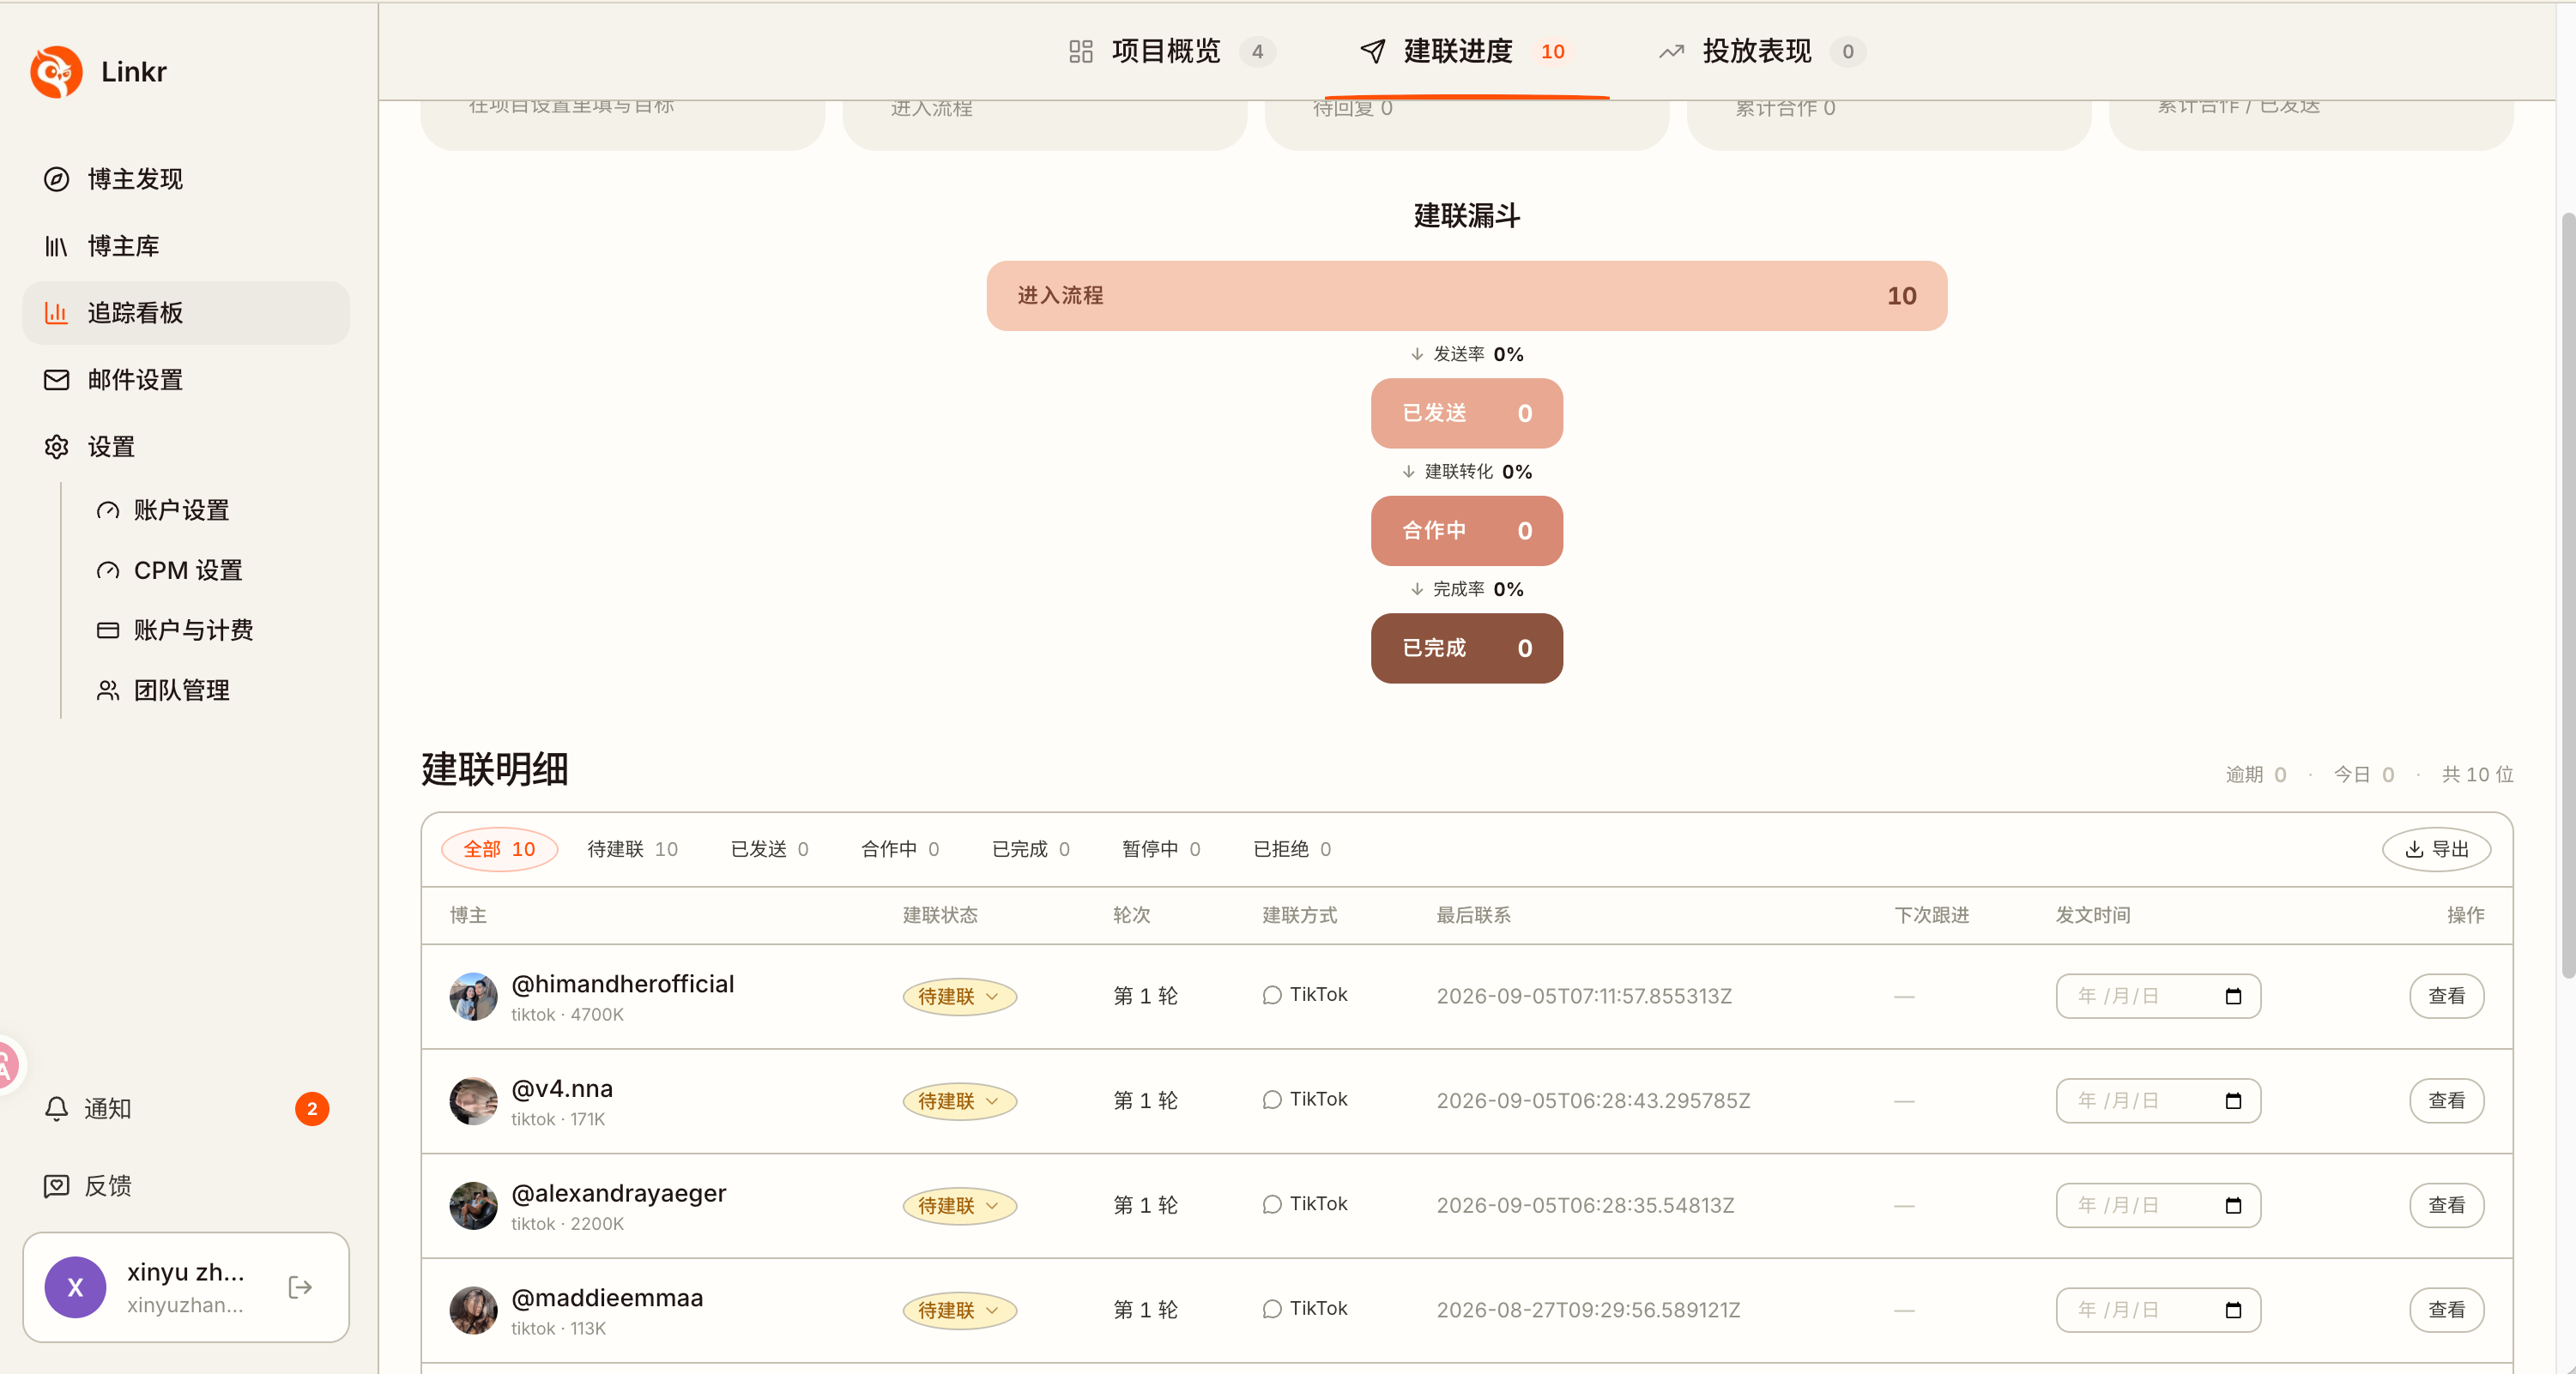Filter by 已完成 status tab
The width and height of the screenshot is (2576, 1374).
pos(1030,848)
